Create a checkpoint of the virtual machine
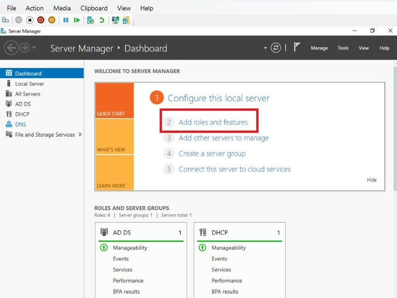397x298 pixels. [90, 20]
